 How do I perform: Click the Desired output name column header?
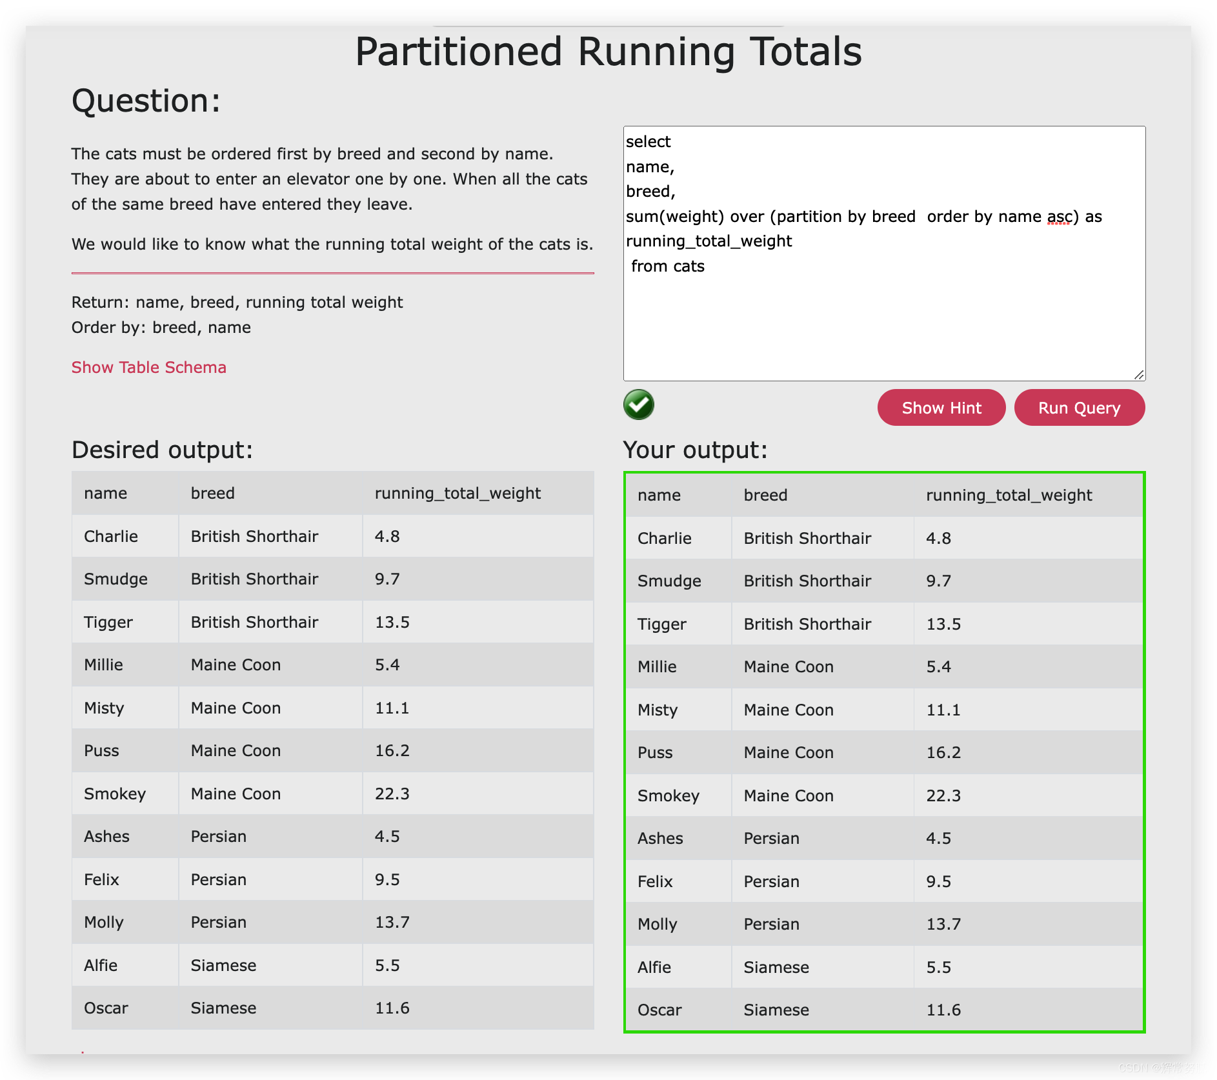coord(105,493)
